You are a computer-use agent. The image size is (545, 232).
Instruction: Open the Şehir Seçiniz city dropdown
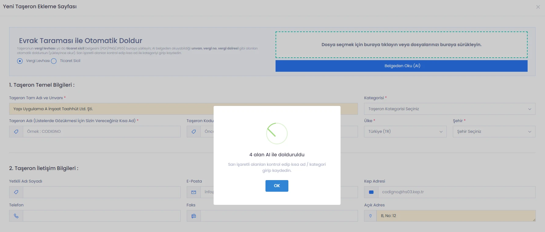tap(494, 132)
